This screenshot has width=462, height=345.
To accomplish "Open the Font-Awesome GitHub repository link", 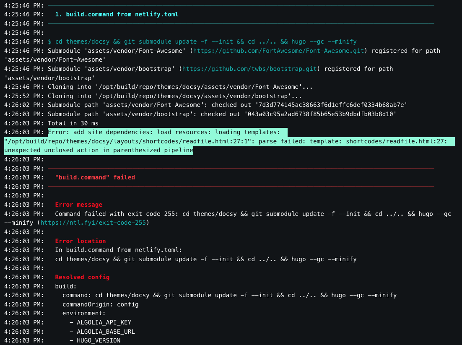I will [x=278, y=51].
